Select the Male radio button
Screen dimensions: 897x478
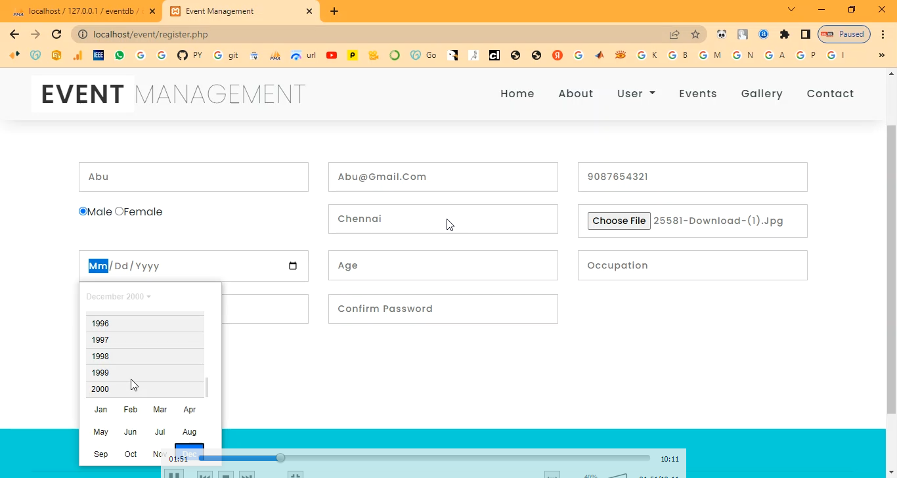point(83,211)
